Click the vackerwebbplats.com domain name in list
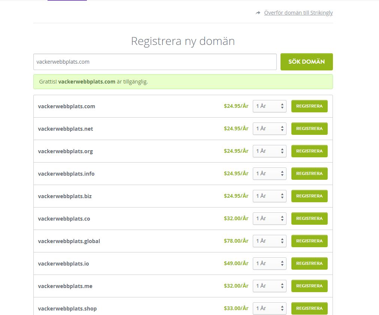The width and height of the screenshot is (379, 315). click(x=66, y=106)
